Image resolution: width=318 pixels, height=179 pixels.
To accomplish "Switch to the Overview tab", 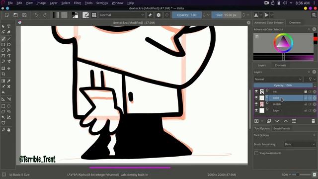I will (295, 23).
